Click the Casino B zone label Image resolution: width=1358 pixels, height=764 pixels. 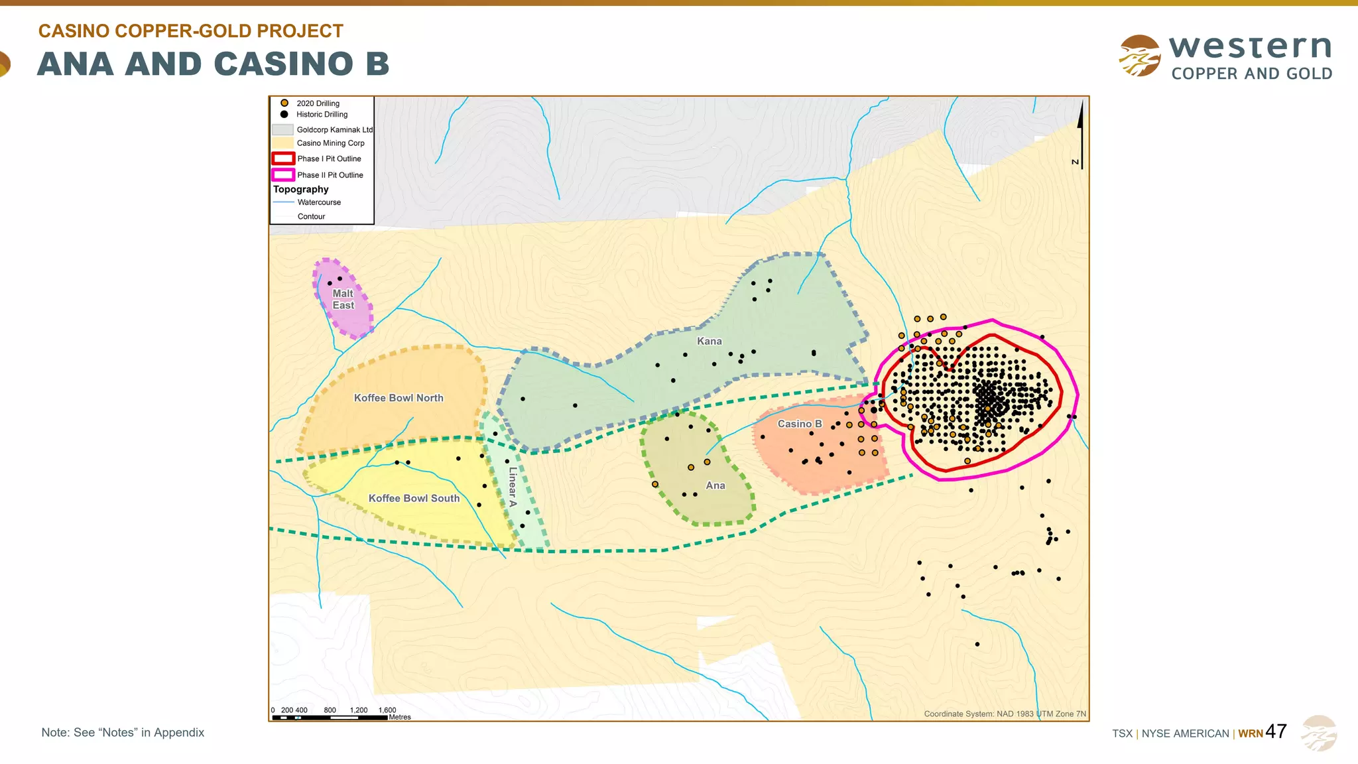click(x=800, y=424)
